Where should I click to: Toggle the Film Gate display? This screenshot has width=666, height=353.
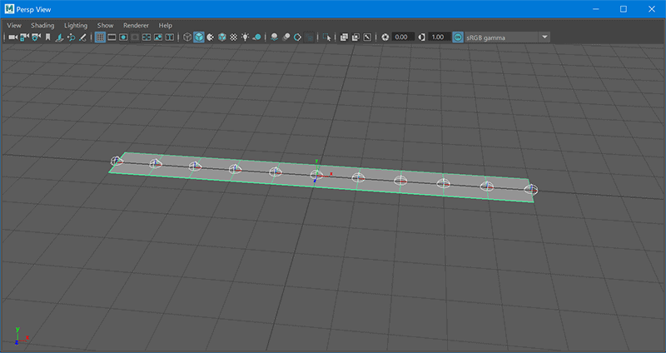112,37
